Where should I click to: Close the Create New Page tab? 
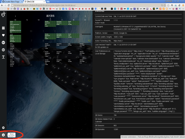point(22,2)
